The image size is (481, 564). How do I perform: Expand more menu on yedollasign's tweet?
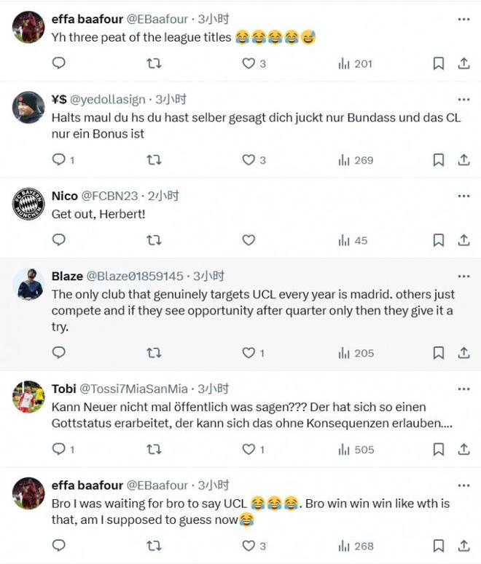pyautogui.click(x=464, y=99)
